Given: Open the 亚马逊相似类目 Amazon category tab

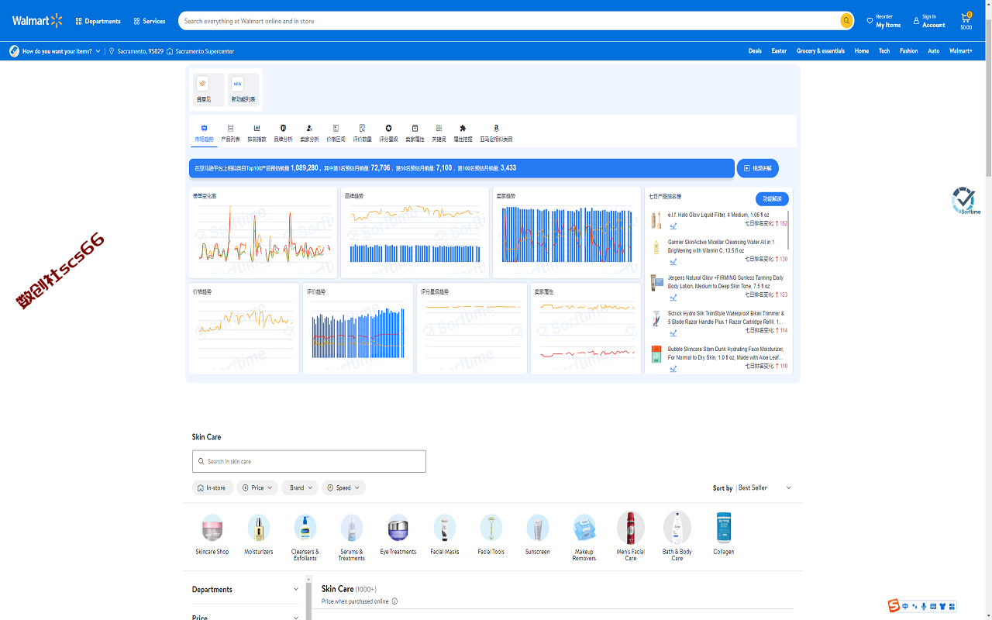Looking at the screenshot, I should click(496, 133).
